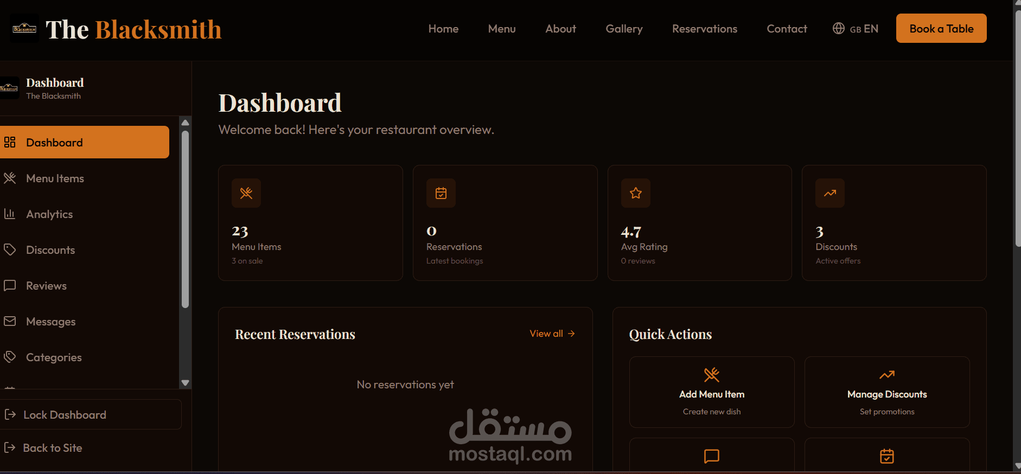Click the Categories tag icon

point(10,357)
